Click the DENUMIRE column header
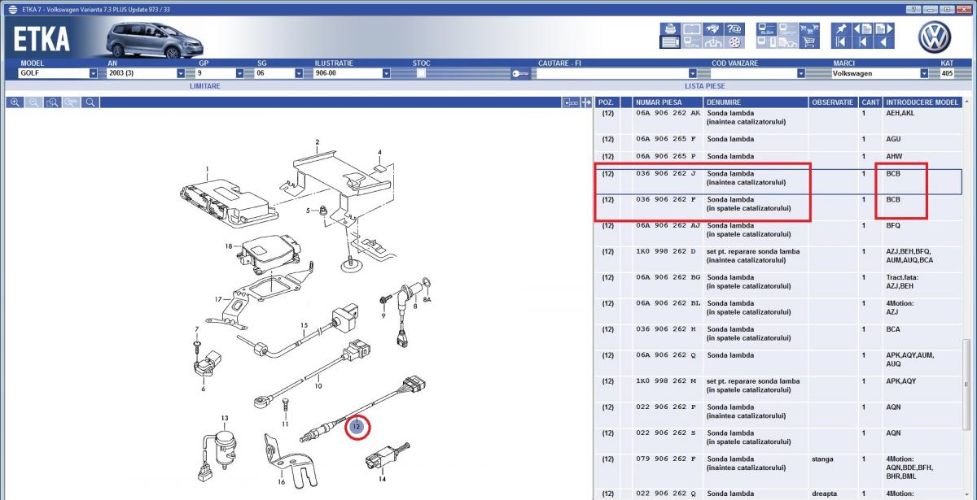This screenshot has width=977, height=500. coord(756,102)
